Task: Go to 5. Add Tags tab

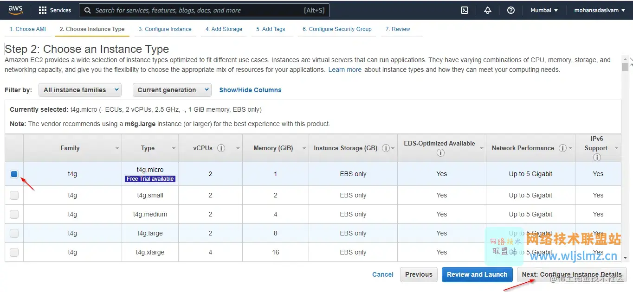Action: (x=271, y=29)
